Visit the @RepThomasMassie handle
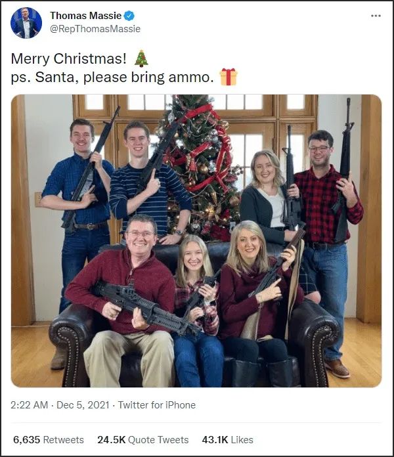 coord(95,29)
